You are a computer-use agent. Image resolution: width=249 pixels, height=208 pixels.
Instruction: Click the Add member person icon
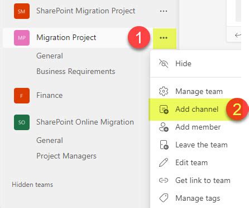click(x=164, y=127)
